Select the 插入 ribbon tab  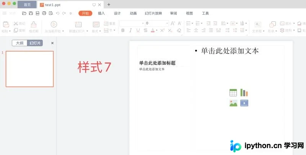click(x=101, y=13)
